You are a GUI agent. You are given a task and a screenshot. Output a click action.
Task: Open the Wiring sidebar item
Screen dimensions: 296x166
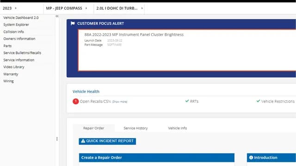pyautogui.click(x=8, y=81)
